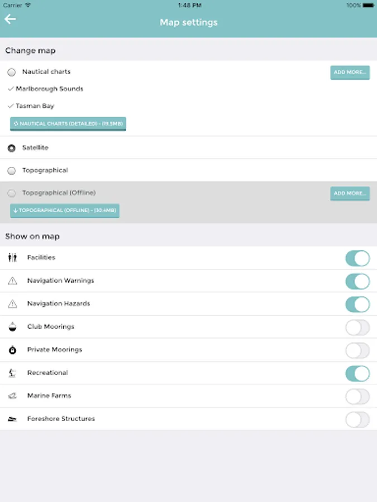
Task: Disable the Facilities toggle
Action: pos(357,258)
